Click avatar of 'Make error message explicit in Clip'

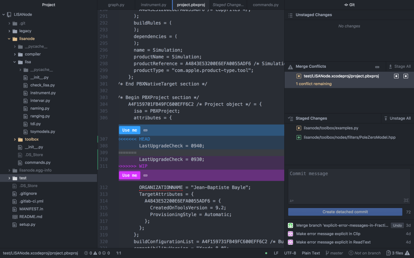[290, 234]
